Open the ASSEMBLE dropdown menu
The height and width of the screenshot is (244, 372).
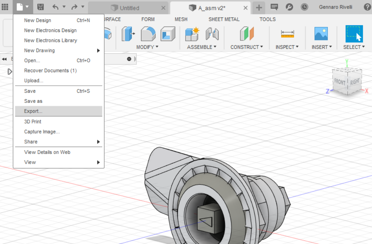[201, 47]
